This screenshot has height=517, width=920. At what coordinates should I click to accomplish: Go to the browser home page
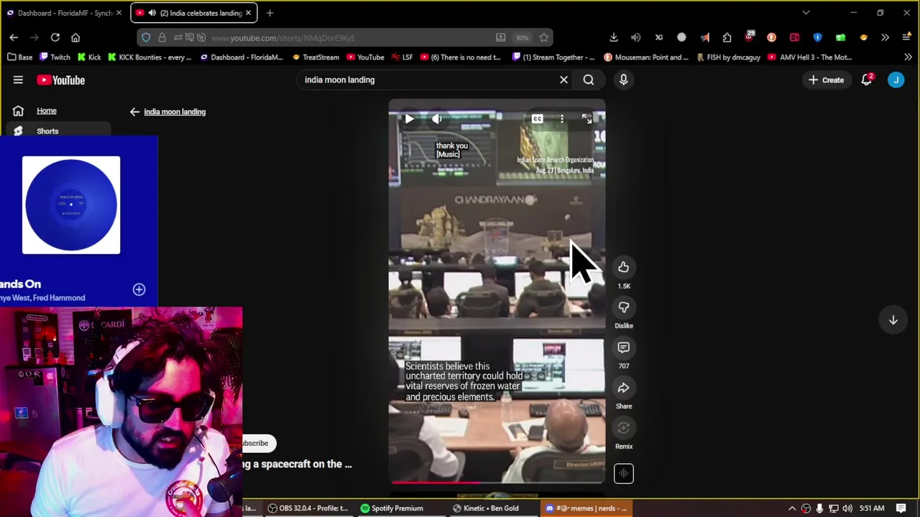pos(75,37)
